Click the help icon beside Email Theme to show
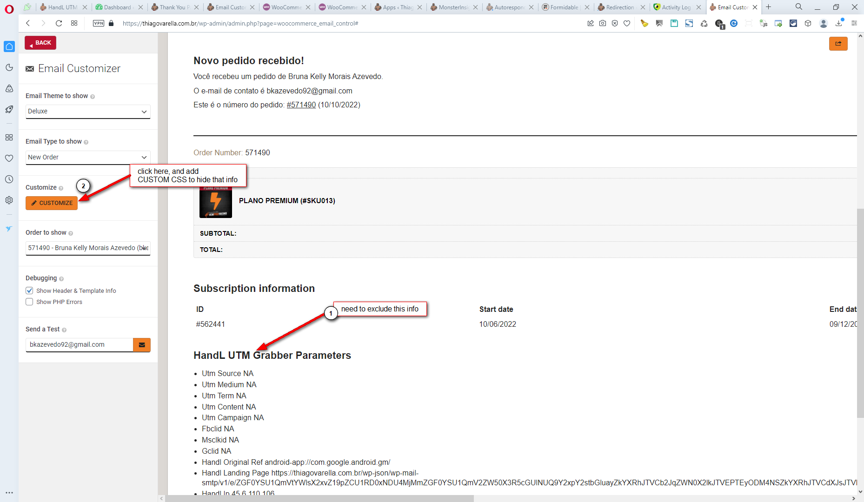This screenshot has height=502, width=864. click(93, 97)
